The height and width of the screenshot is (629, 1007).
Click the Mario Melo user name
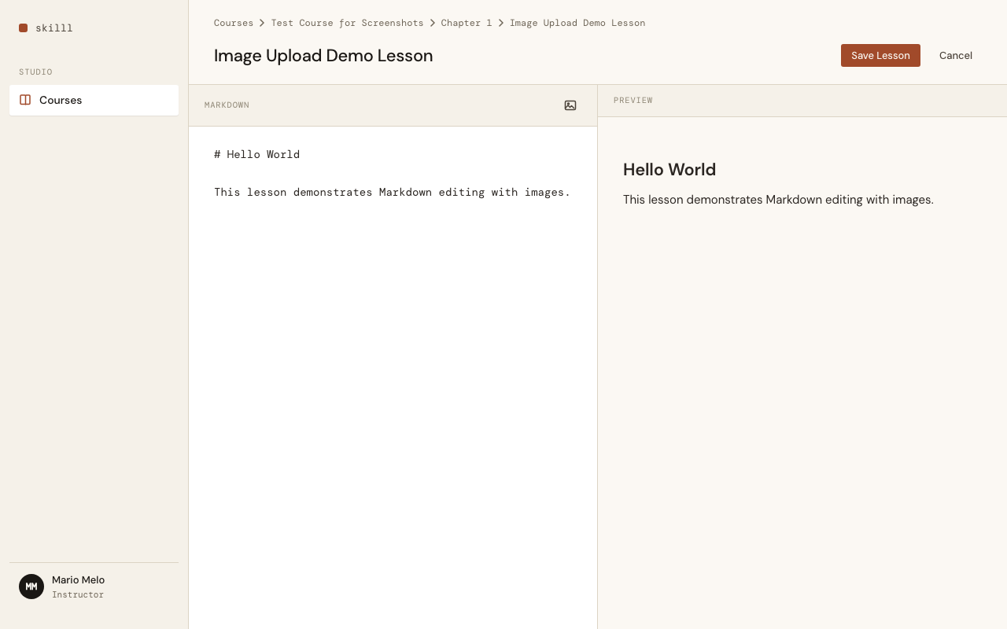tap(78, 579)
